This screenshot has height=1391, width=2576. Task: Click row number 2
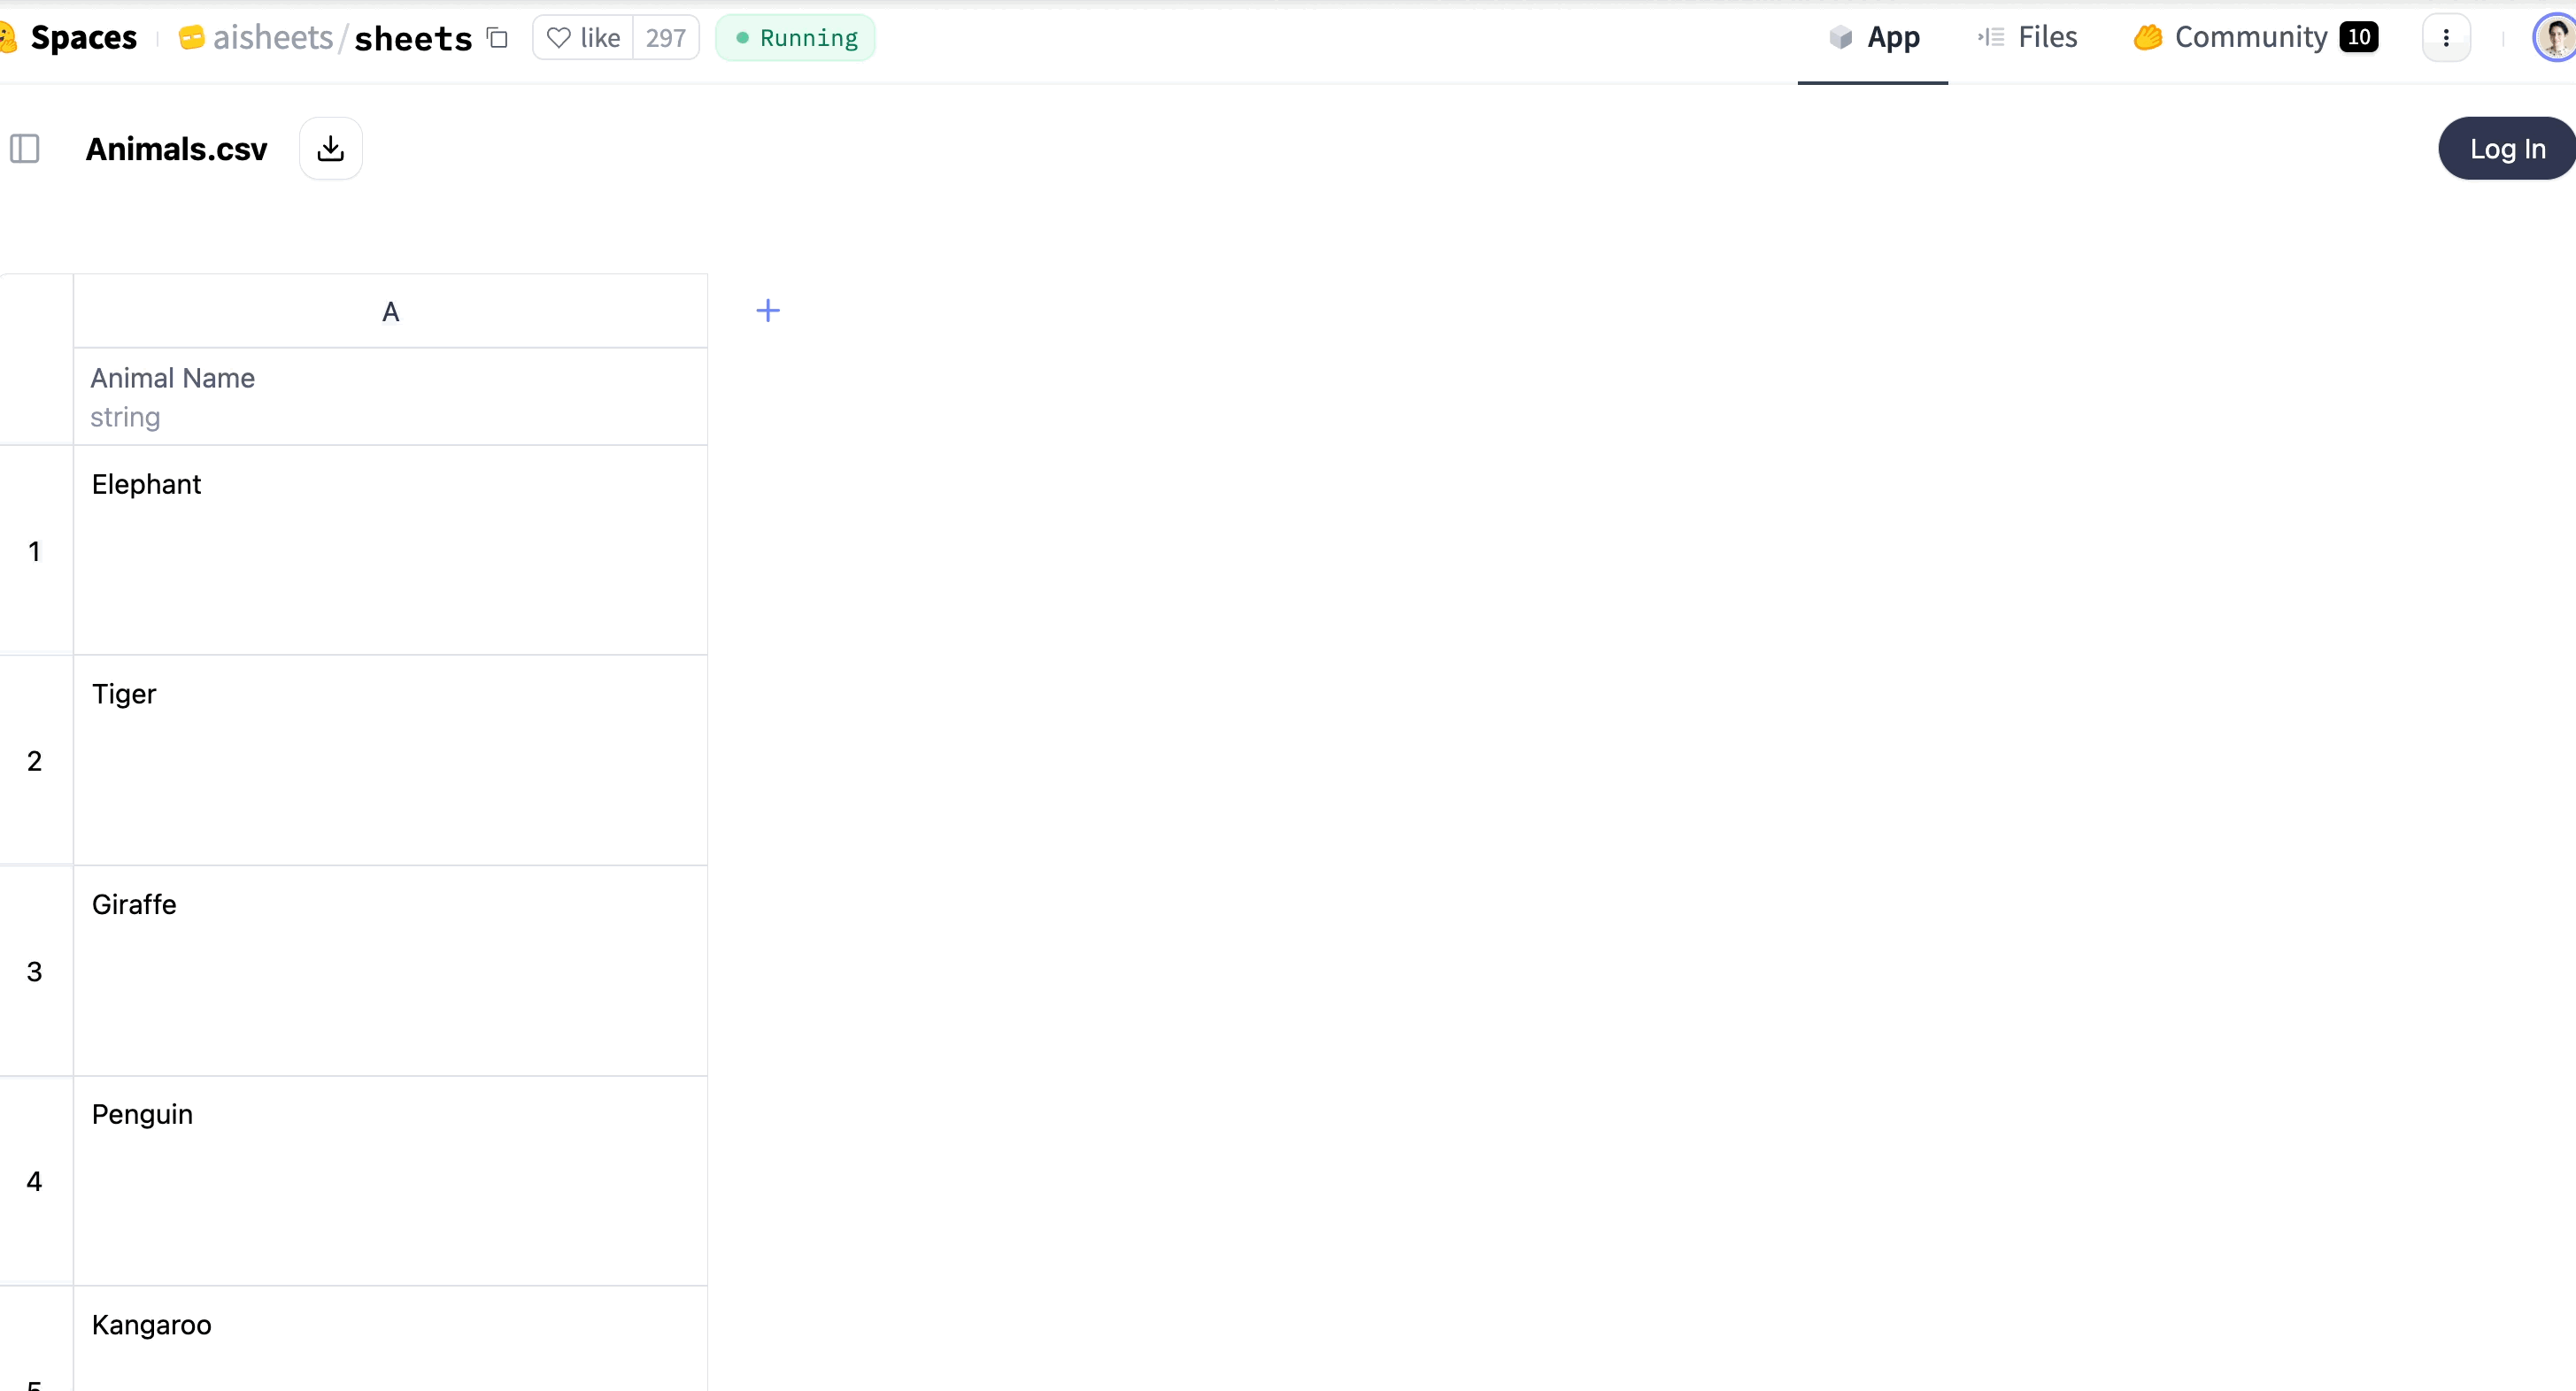tap(35, 762)
